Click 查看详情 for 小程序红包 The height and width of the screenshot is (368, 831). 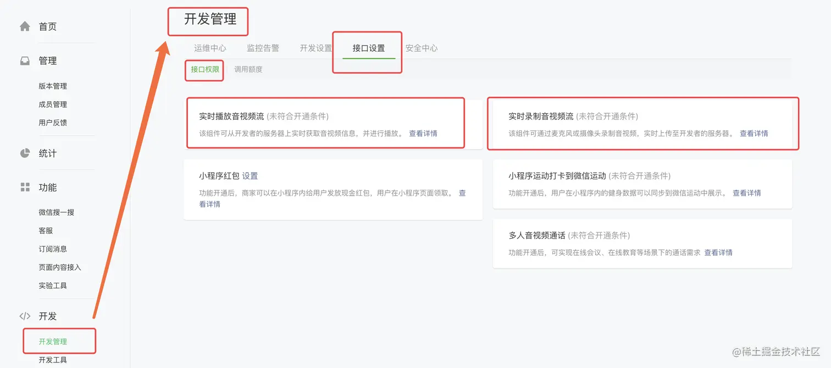333,199
